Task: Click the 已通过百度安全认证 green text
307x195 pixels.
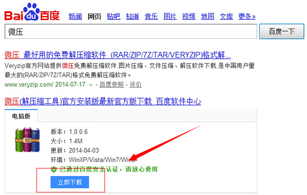Action: [x=108, y=169]
